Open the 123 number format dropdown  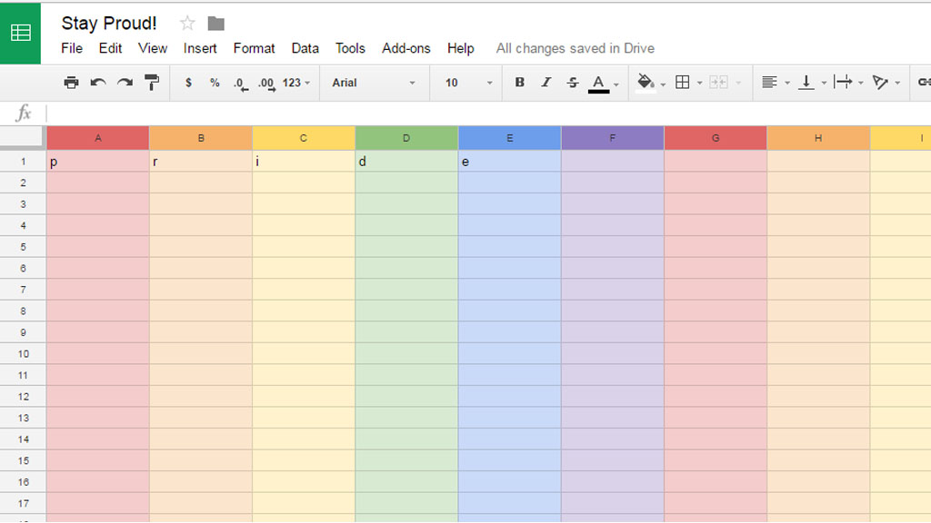coord(294,82)
